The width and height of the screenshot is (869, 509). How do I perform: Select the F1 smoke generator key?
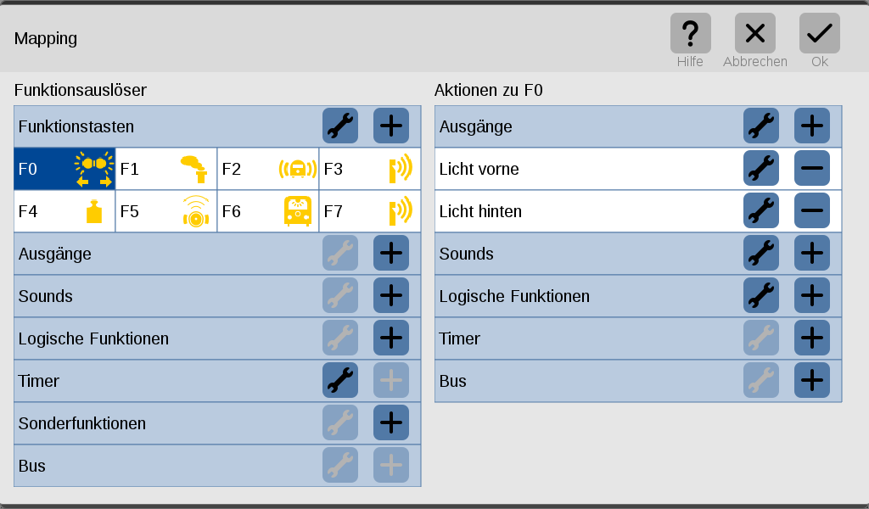[x=166, y=169]
